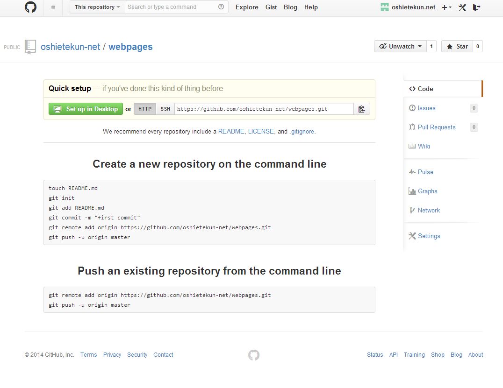Focus the search or command field
This screenshot has height=388, width=503.
pyautogui.click(x=176, y=7)
